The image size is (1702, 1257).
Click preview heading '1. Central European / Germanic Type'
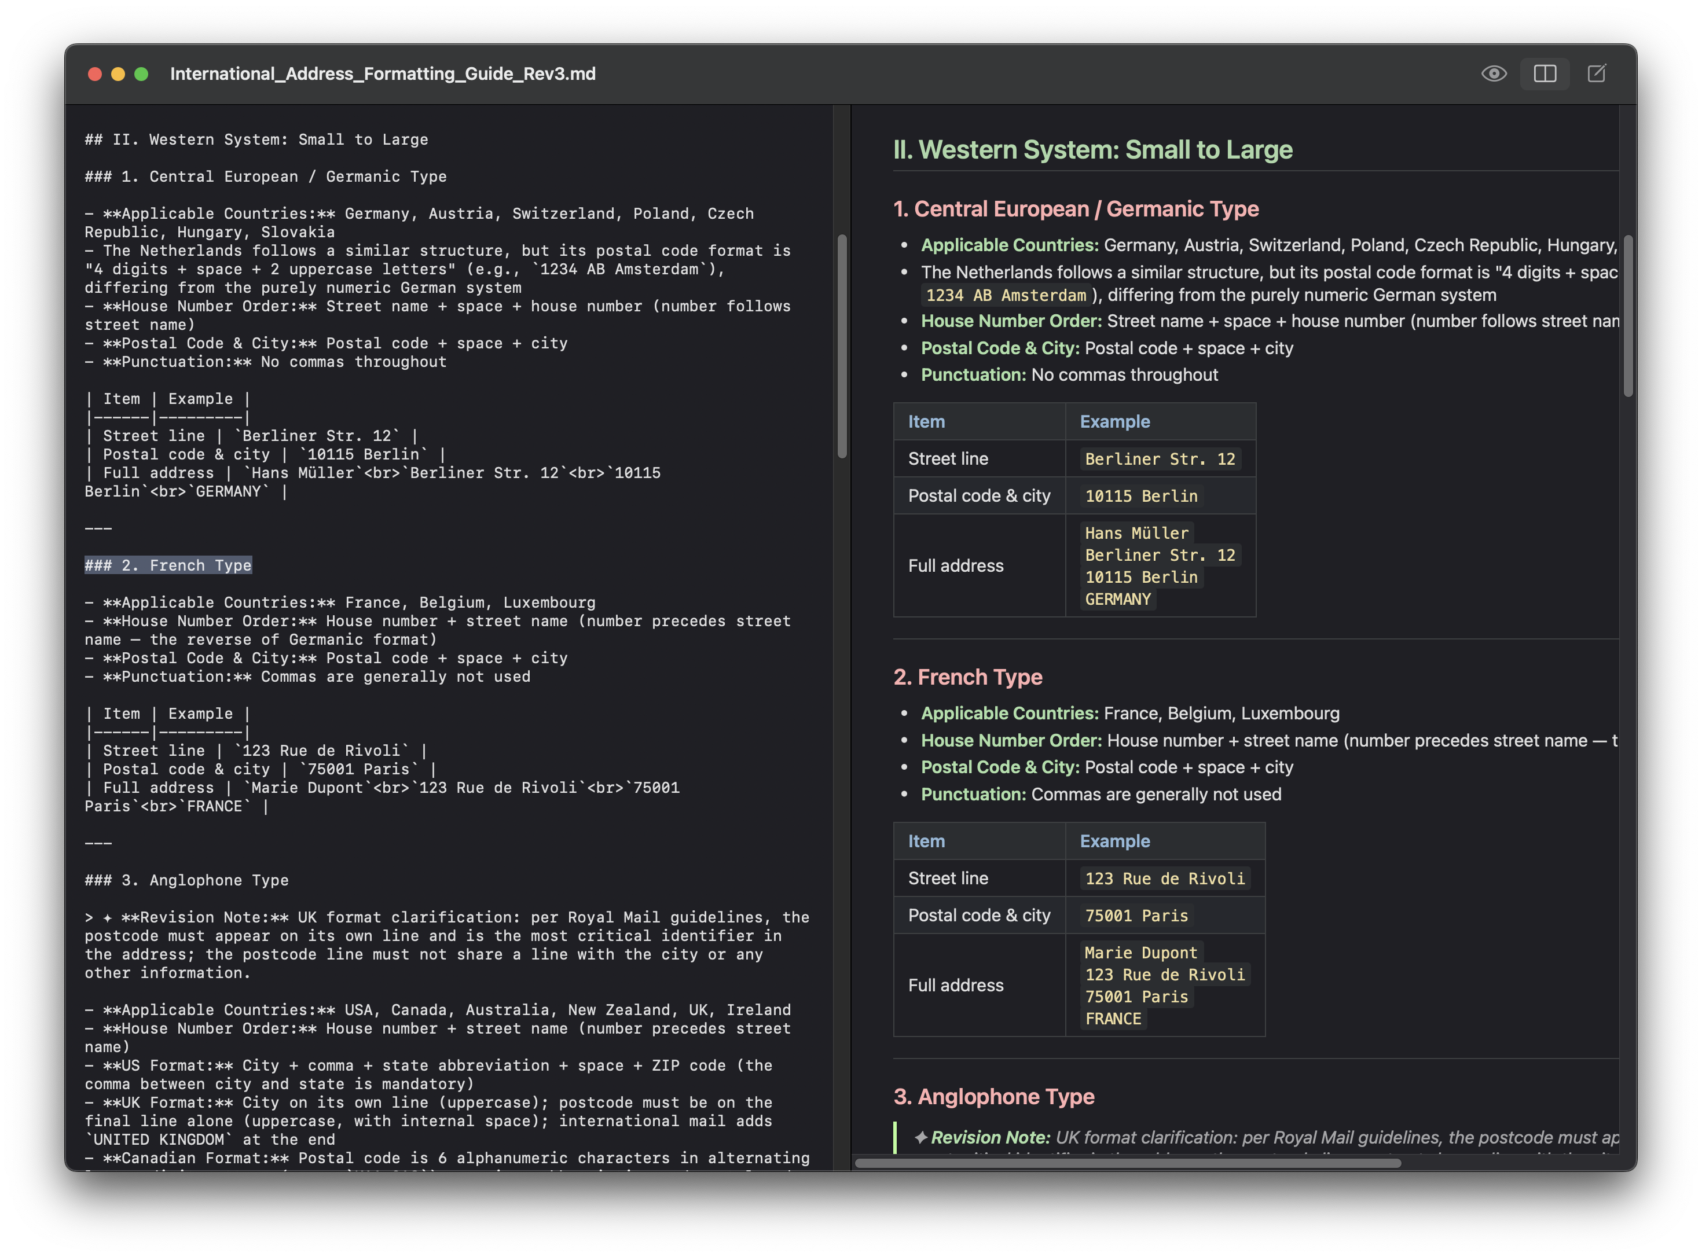1076,209
